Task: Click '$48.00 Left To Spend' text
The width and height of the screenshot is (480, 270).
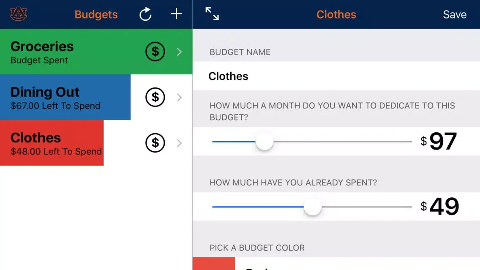Action: [x=56, y=152]
